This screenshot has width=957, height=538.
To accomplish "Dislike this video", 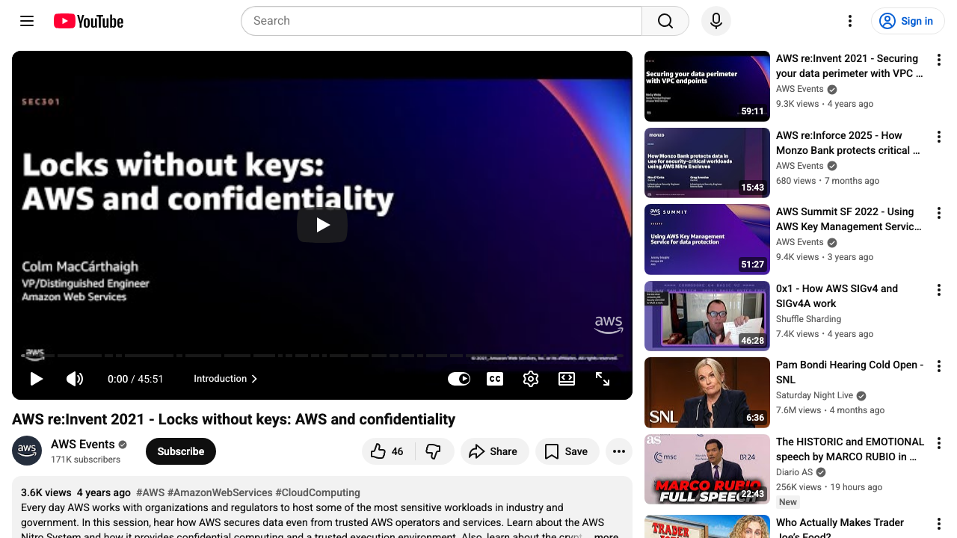I will point(434,451).
